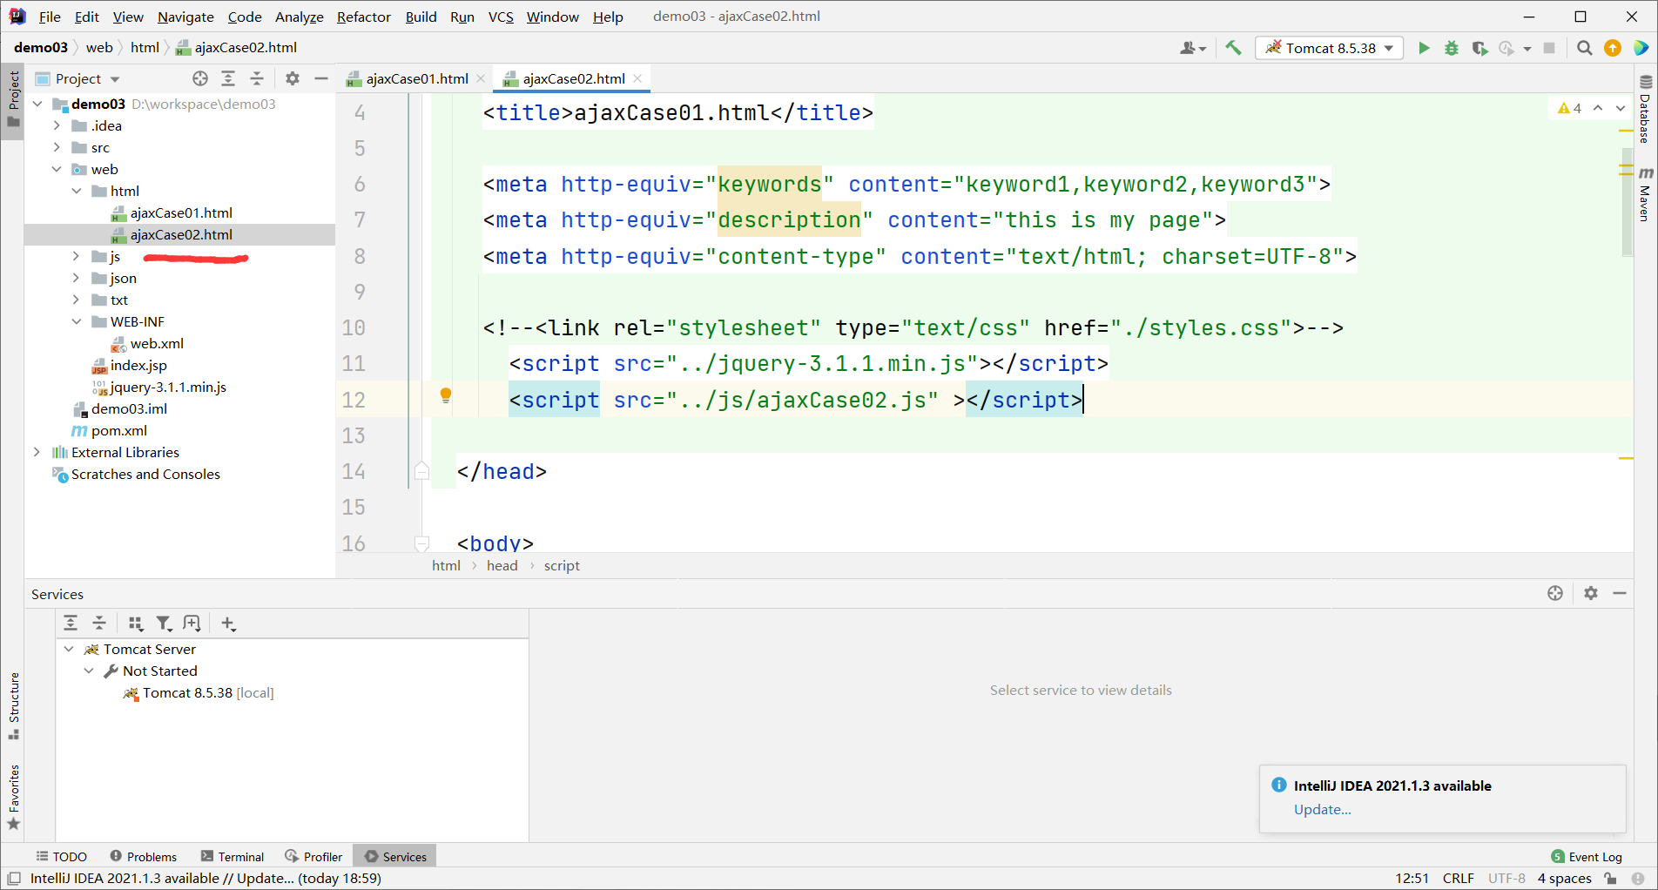
Task: Open Search Everywhere magnifier icon
Action: click(x=1584, y=48)
